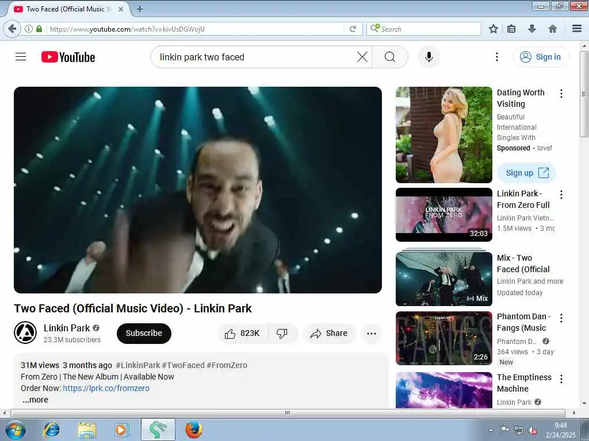The height and width of the screenshot is (441, 589).
Task: Open Linkin Park From Zero Full thumbnail
Action: [x=443, y=215]
